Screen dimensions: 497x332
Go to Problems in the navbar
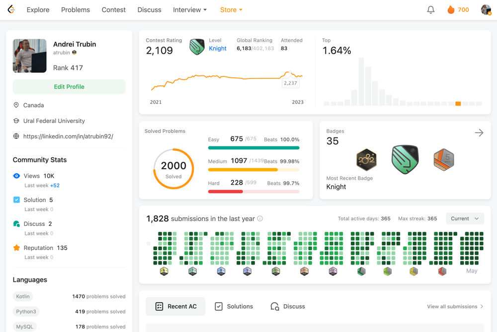76,10
